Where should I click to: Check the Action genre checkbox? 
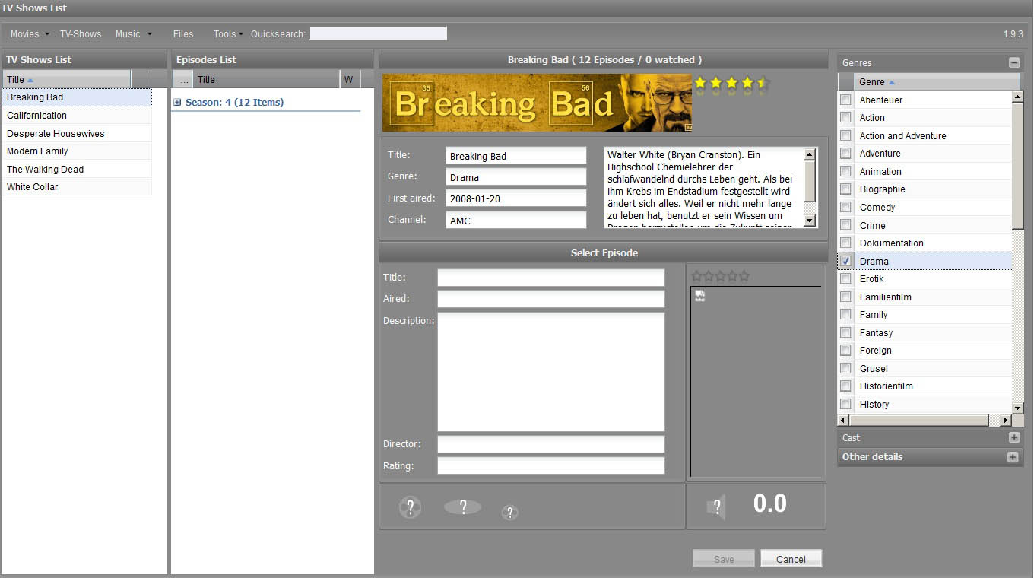(845, 117)
